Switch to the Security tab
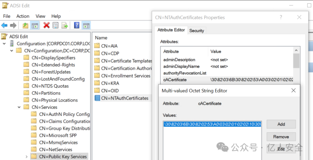The image size is (313, 160). point(196,30)
